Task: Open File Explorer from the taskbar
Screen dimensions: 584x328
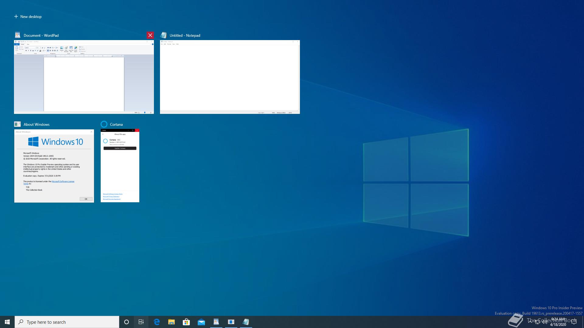Action: pos(172,322)
